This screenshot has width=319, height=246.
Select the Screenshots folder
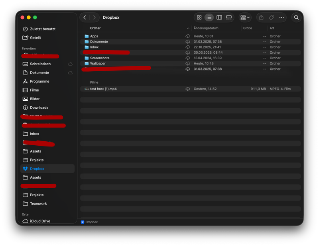191,58
